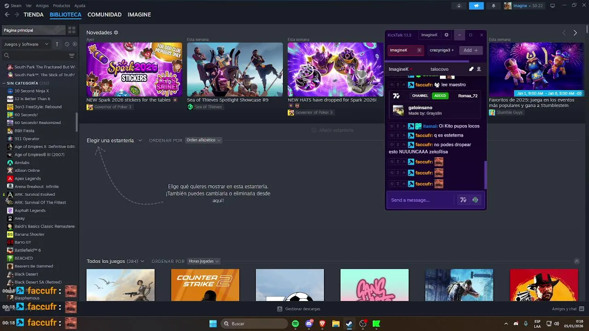Show previous Novedades items arrow
Viewport: 589px width, 331px height.
(564, 33)
